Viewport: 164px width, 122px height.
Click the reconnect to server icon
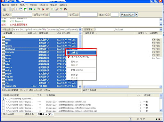pyautogui.click(x=47, y=9)
